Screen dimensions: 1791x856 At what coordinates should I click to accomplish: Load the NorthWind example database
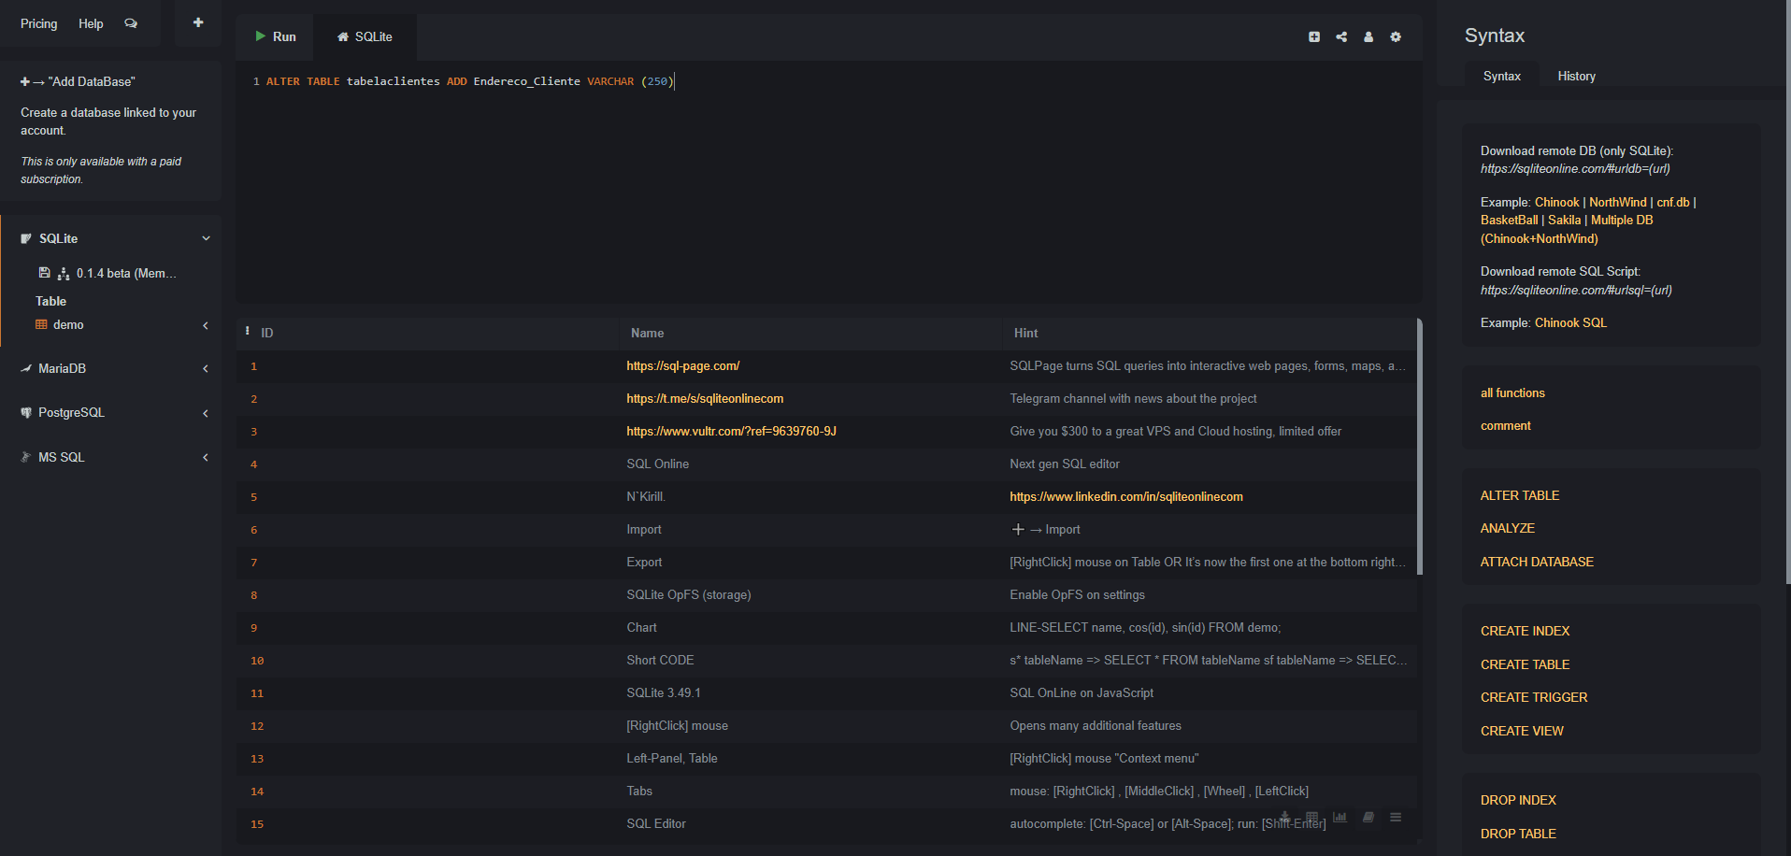(x=1617, y=202)
